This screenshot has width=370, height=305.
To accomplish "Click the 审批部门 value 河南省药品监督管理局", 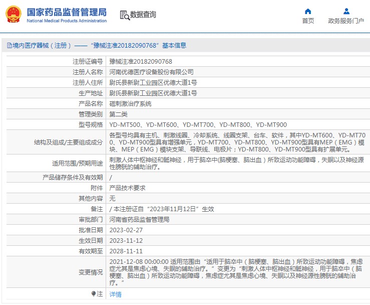I will 139,219.
